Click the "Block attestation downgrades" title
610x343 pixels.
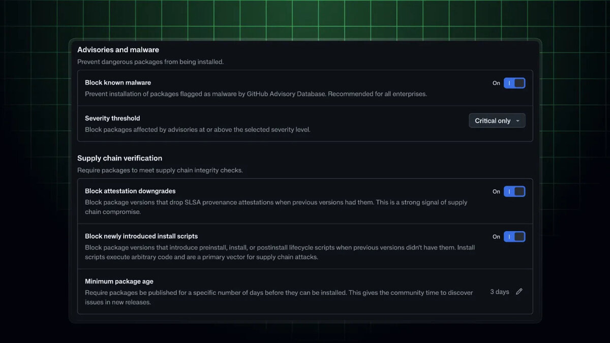tap(130, 191)
